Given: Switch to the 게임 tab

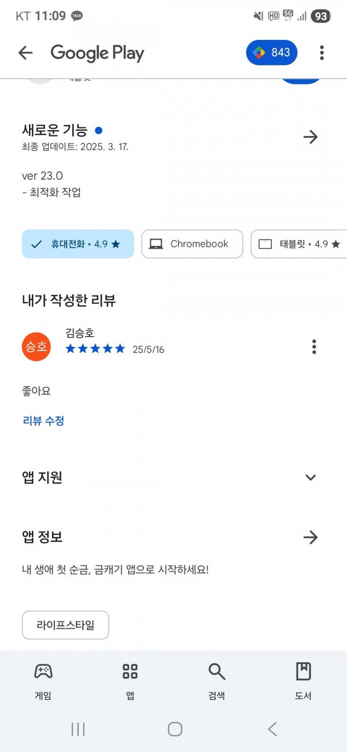Looking at the screenshot, I should [x=43, y=680].
